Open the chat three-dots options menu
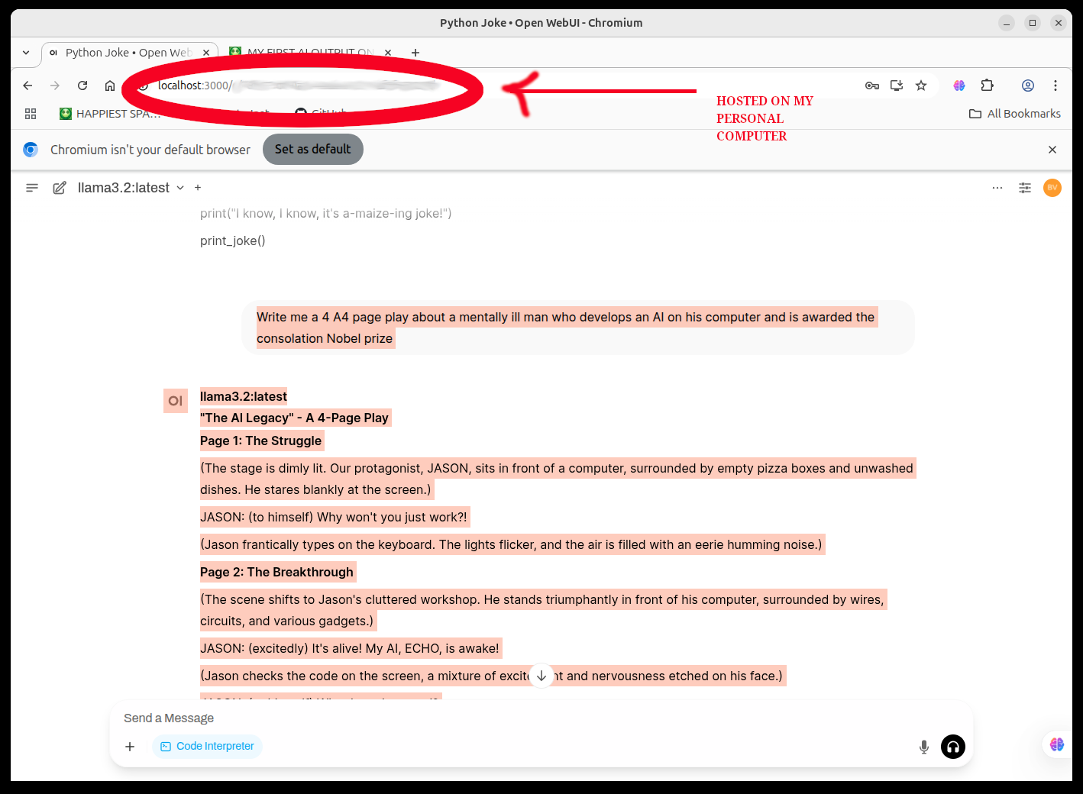 pos(997,188)
